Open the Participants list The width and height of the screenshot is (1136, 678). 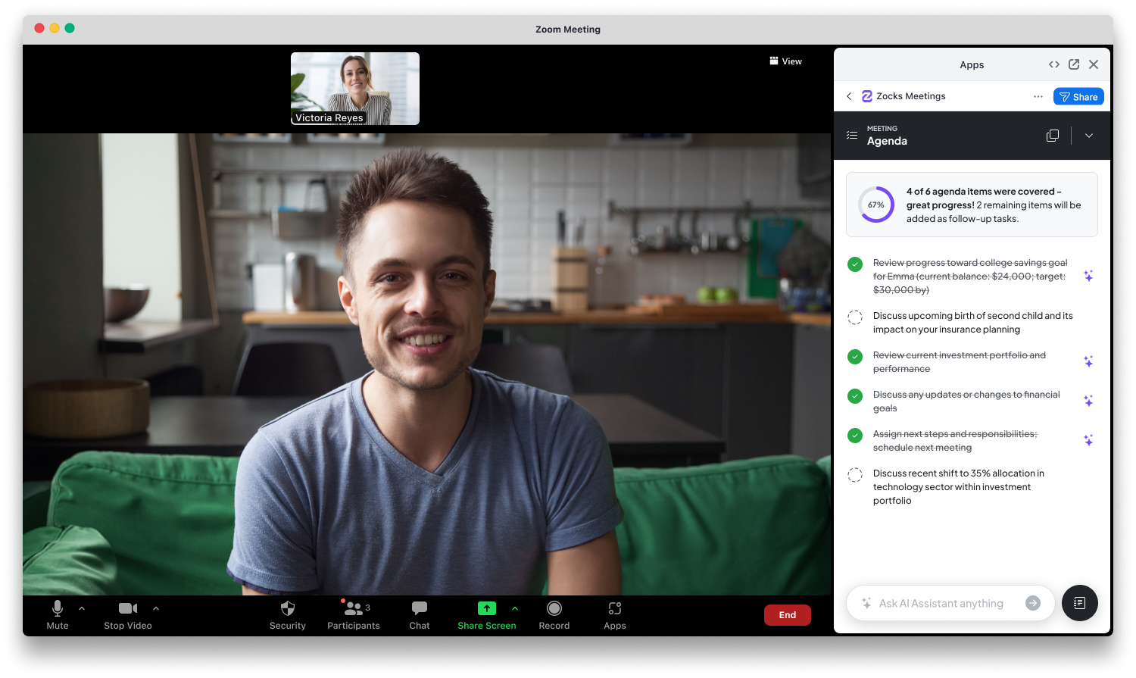(354, 609)
